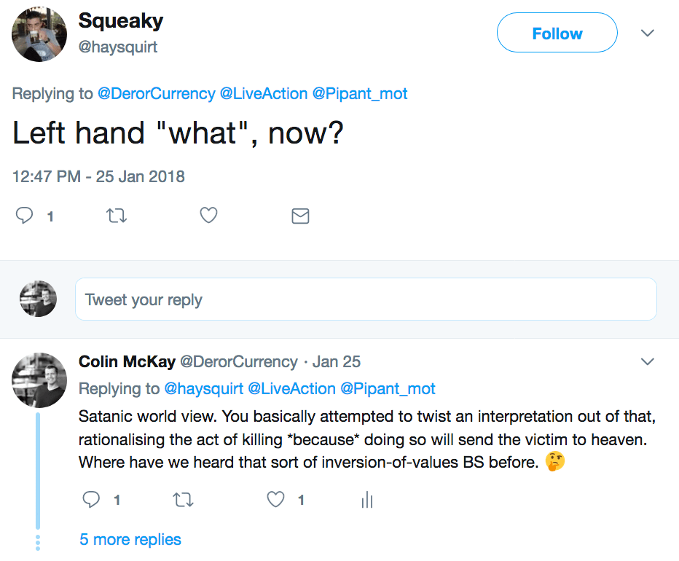Unlike Colin McKay's reply
679x561 pixels.
(x=275, y=500)
